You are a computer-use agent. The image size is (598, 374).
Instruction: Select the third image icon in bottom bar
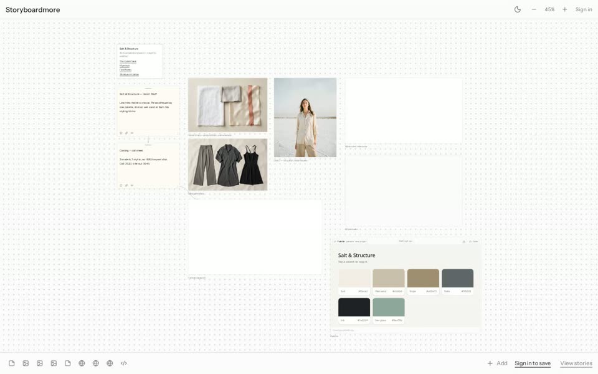tap(54, 363)
